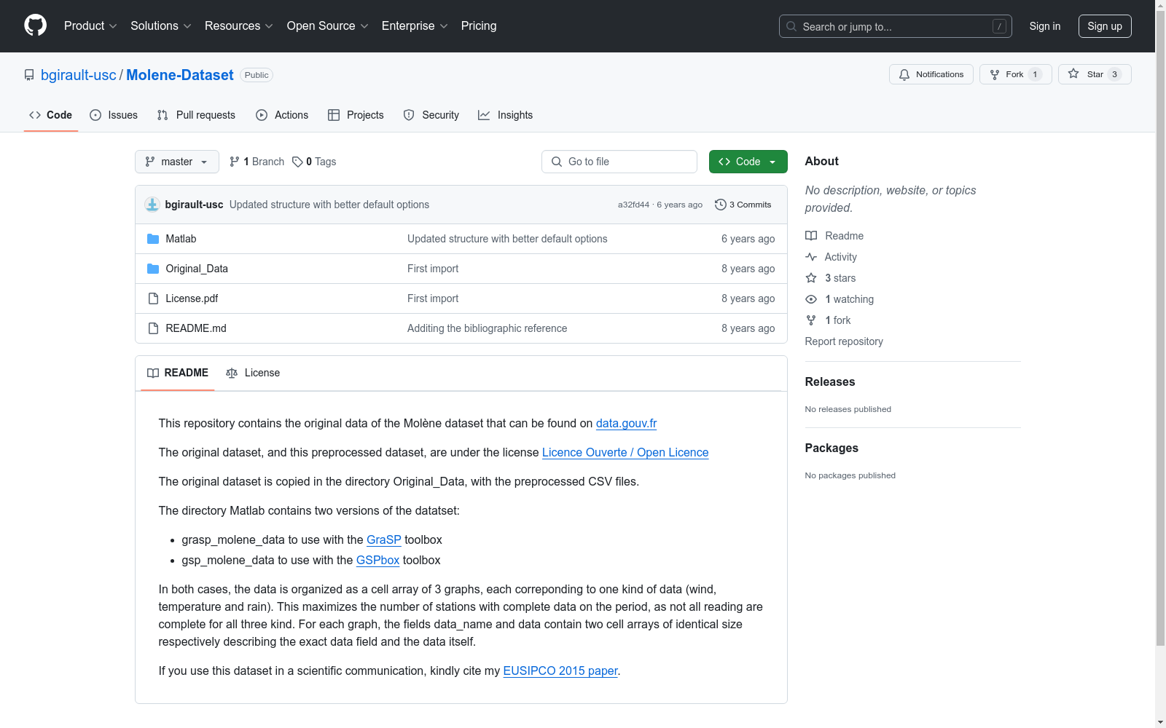Click the bgirault-usc avatar in commit row
The height and width of the screenshot is (728, 1166).
pos(152,205)
